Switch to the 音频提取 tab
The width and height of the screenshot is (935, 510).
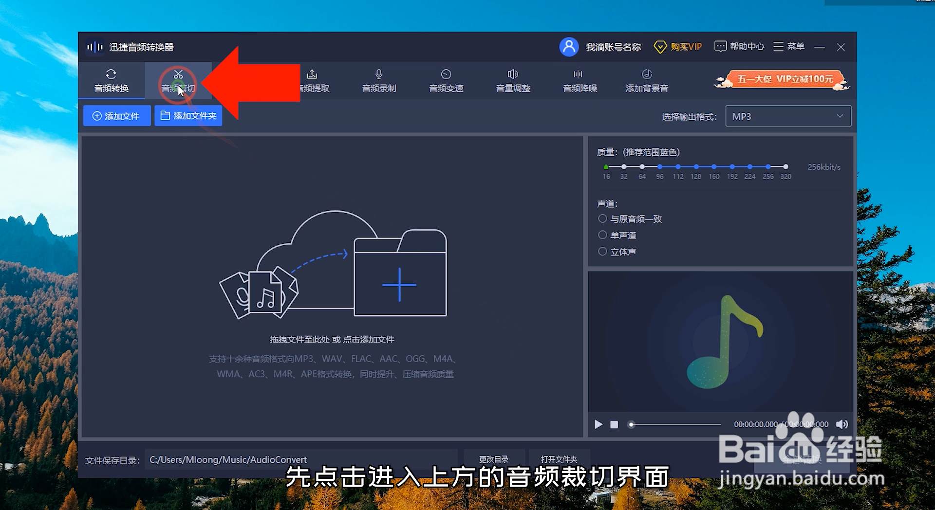(x=313, y=81)
